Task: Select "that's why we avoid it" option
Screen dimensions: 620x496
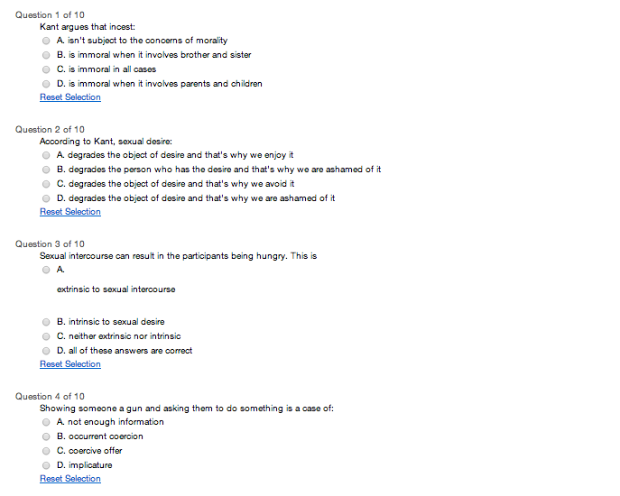Action: [x=46, y=184]
